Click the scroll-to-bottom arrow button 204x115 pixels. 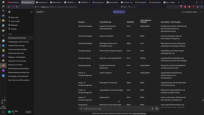(x=119, y=101)
